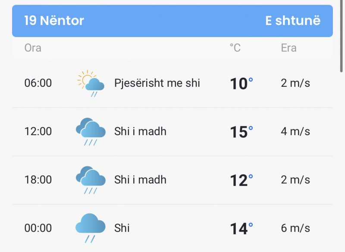Viewport: 345px width, 252px height.
Task: Select the 19 Nëntor date header
Action: coord(54,21)
